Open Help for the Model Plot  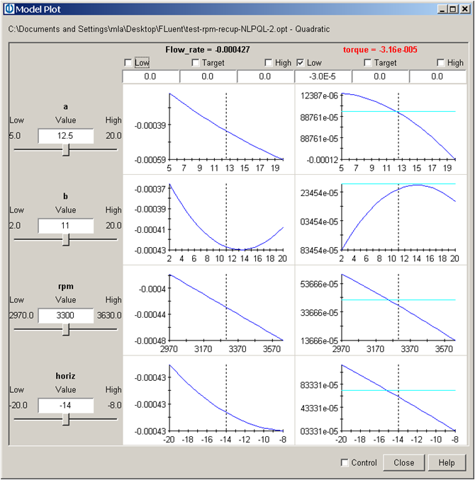447,463
